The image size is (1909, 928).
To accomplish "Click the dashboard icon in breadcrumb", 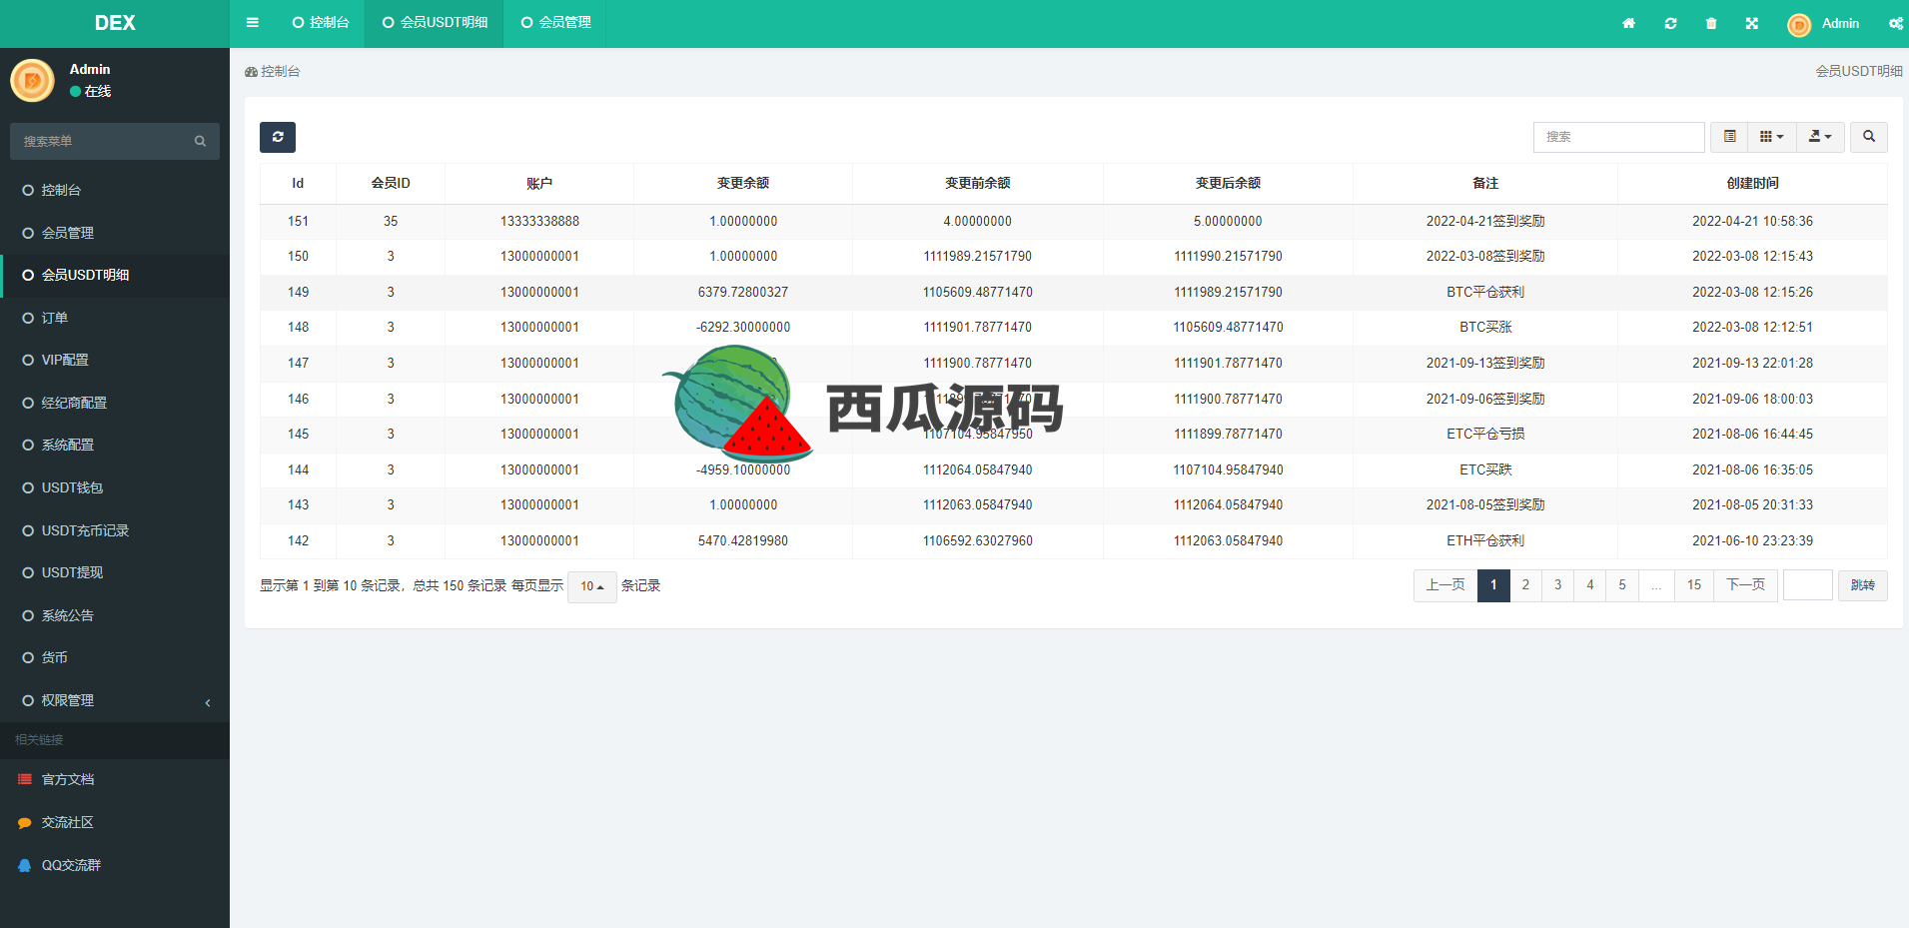I will coord(251,72).
